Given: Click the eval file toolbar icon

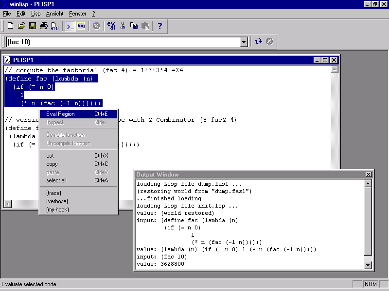Looking at the screenshot, I should (54, 26).
